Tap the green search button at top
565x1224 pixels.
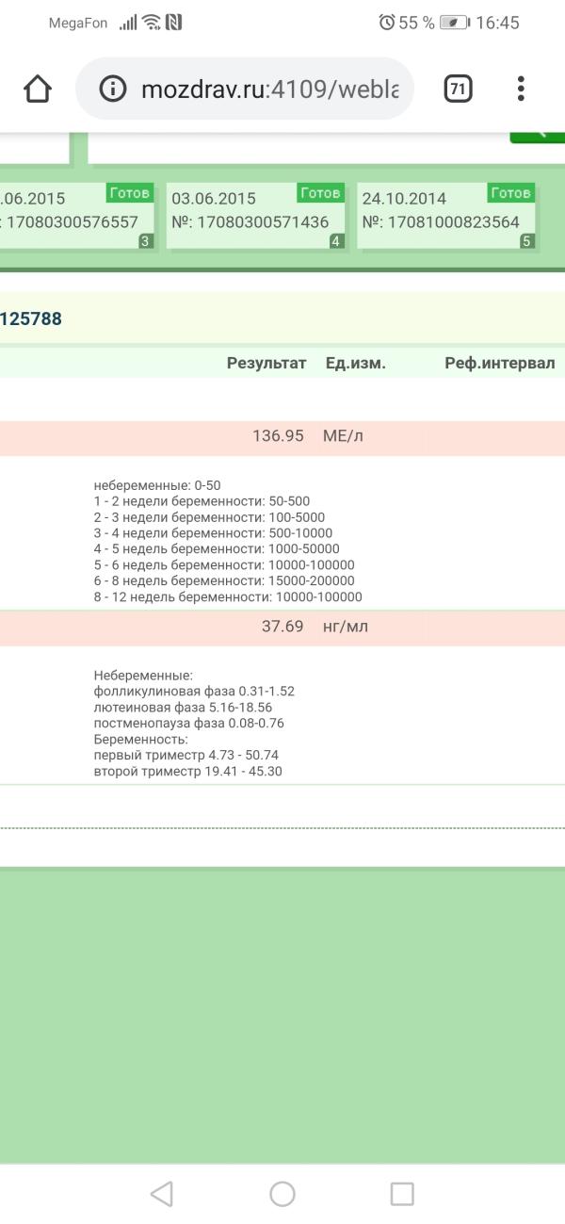tap(538, 137)
